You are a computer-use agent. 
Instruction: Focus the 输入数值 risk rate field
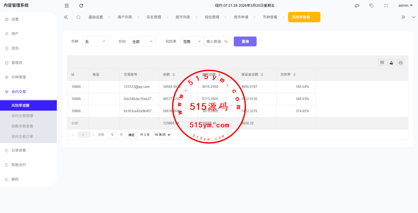click(x=214, y=41)
